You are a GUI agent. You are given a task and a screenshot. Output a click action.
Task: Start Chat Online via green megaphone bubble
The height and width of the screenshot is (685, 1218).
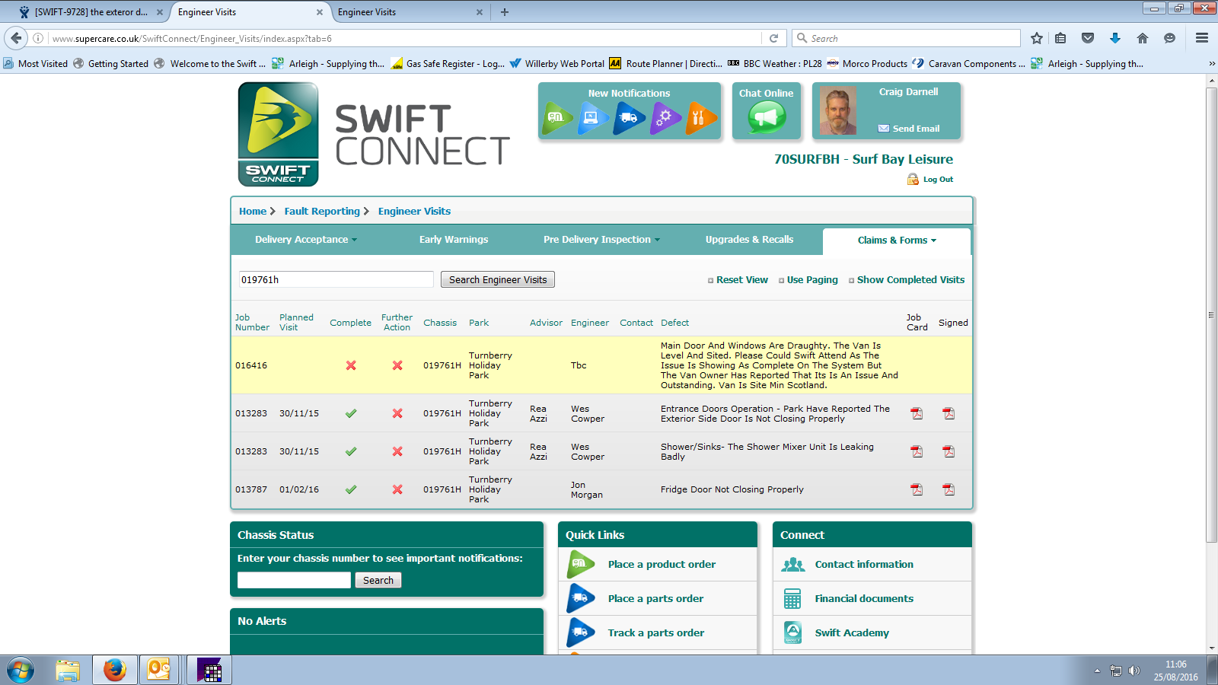coord(766,117)
